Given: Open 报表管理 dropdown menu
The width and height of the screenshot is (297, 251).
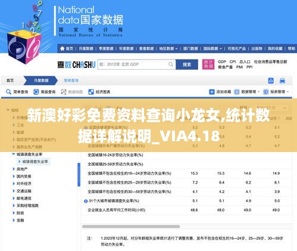Looking at the screenshot, I should [276, 92].
